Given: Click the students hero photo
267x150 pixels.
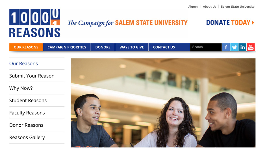Looking at the screenshot, I should click(x=163, y=103).
